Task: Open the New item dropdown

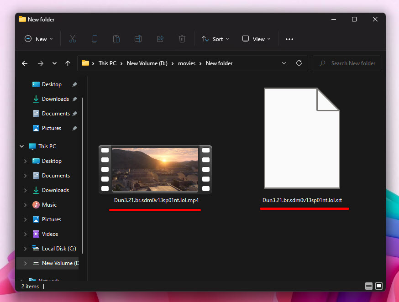Action: pyautogui.click(x=39, y=39)
